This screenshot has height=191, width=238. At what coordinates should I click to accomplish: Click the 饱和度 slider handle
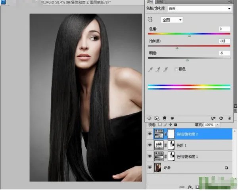click(x=177, y=48)
